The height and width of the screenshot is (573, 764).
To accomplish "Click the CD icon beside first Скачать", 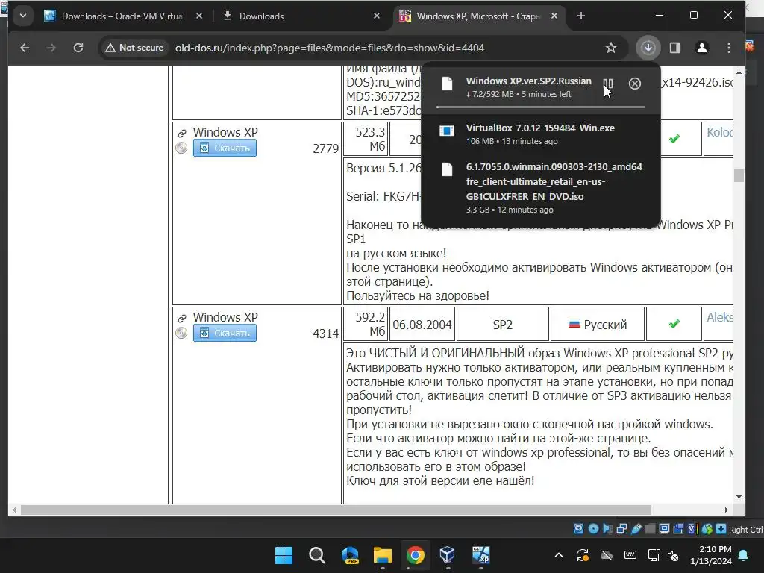I will tap(181, 148).
